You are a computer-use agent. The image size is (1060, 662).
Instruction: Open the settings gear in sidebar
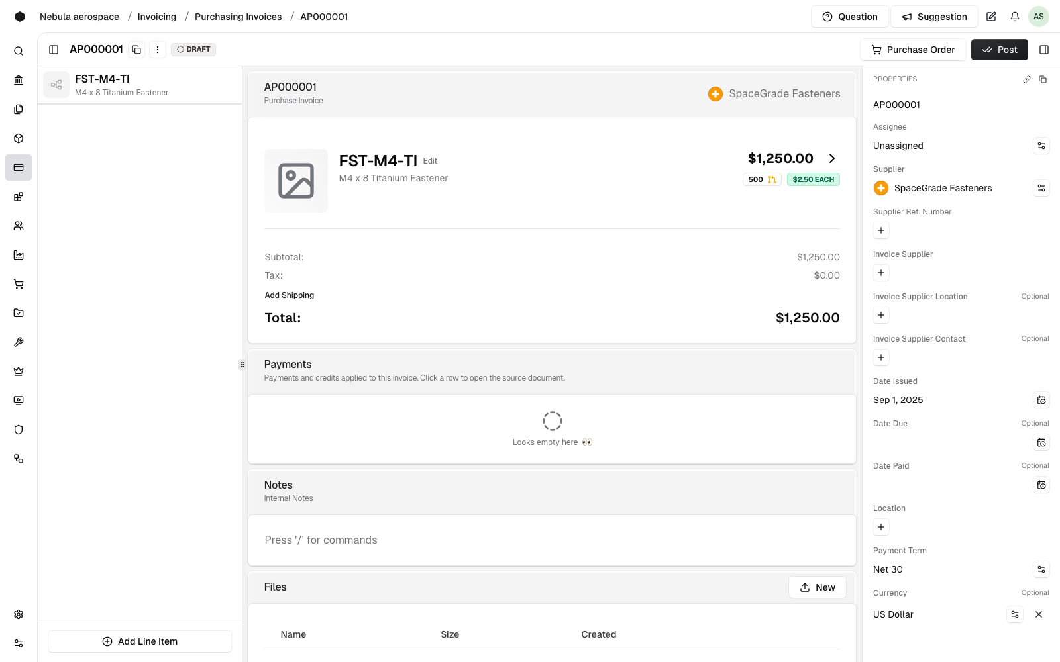pyautogui.click(x=19, y=614)
